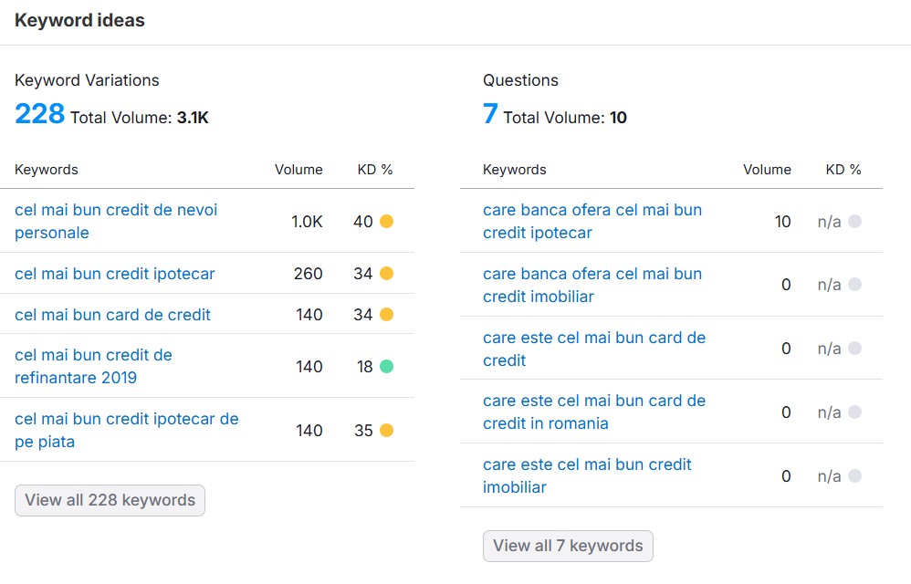This screenshot has width=911, height=584.
Task: Open 'cel mai bun credit de nevoi personale' keyword
Action: [x=116, y=221]
